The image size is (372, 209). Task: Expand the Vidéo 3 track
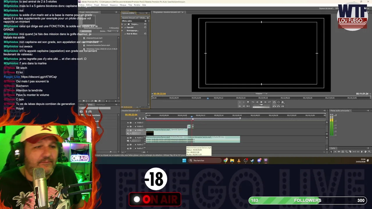(x=135, y=123)
